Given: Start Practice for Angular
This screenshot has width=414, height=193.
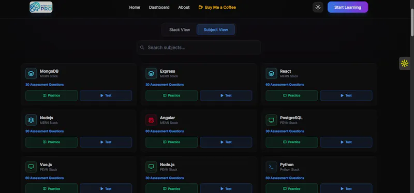Looking at the screenshot, I should click(172, 142).
